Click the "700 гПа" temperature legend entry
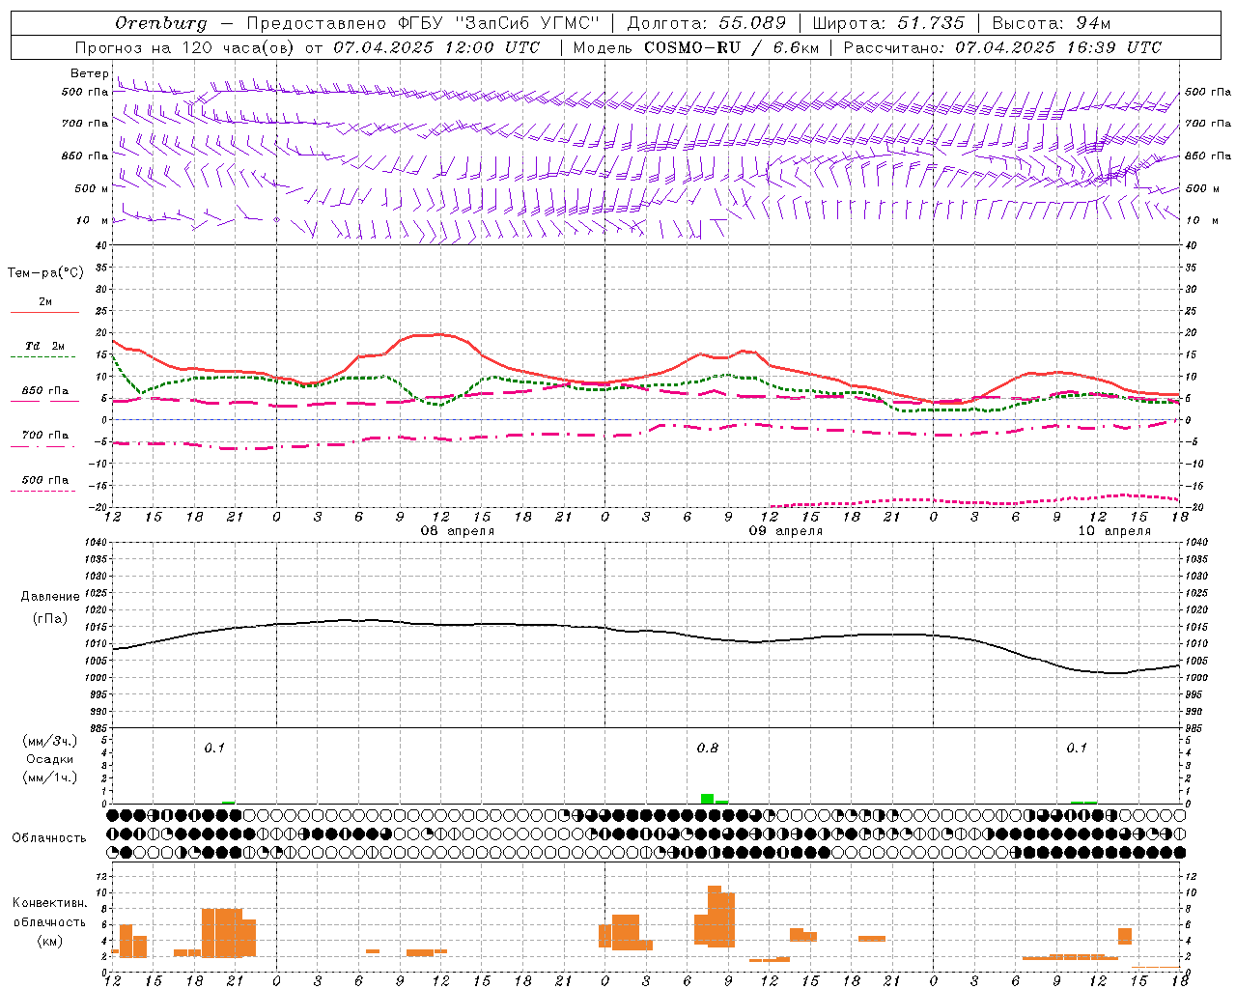Screen dimensions: 1236x989 coord(44,438)
